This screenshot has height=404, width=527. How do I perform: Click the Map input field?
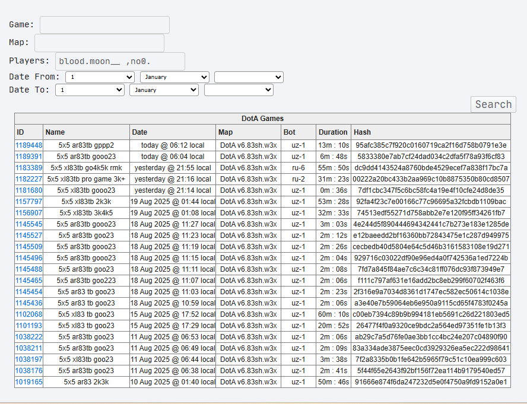pyautogui.click(x=100, y=43)
